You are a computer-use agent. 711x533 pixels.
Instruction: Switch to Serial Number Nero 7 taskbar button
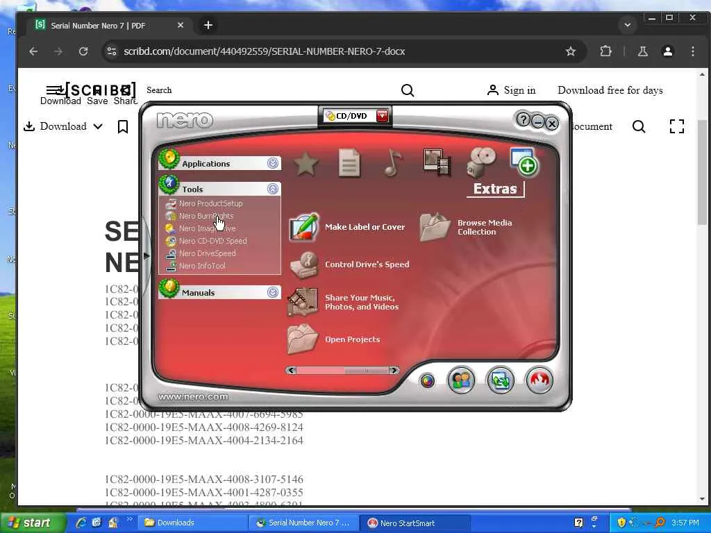coord(304,523)
